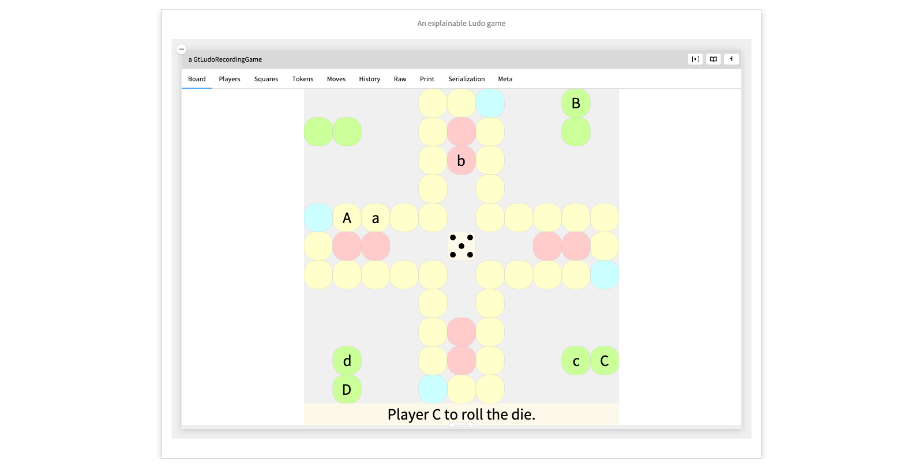The height and width of the screenshot is (468, 923).
Task: Grab the resize handle below the board
Action: (461, 425)
